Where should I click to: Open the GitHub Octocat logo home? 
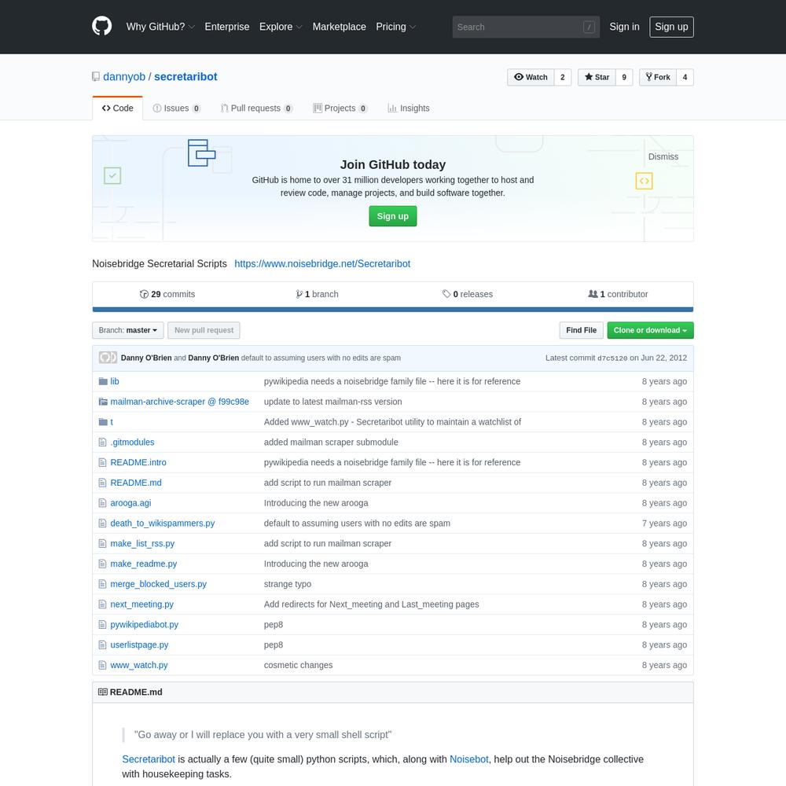point(101,26)
